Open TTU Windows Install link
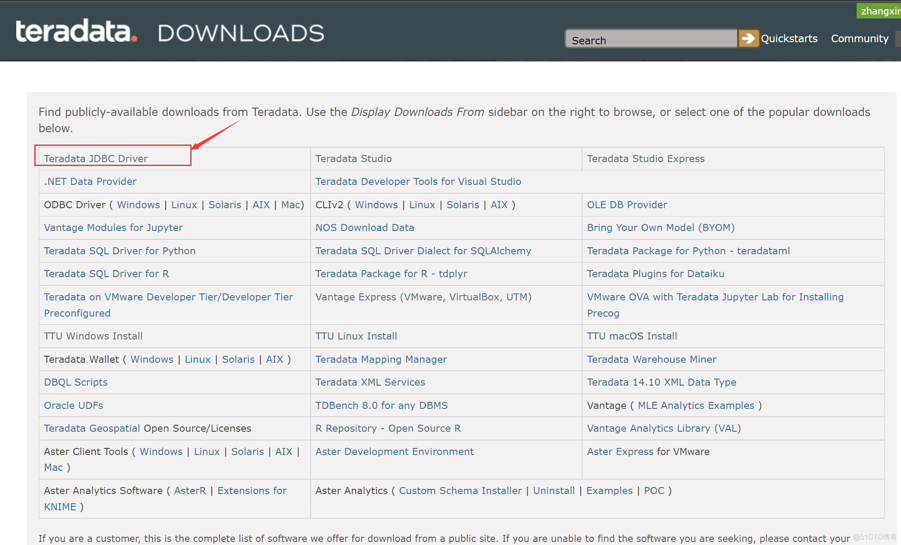The width and height of the screenshot is (901, 545). 93,336
